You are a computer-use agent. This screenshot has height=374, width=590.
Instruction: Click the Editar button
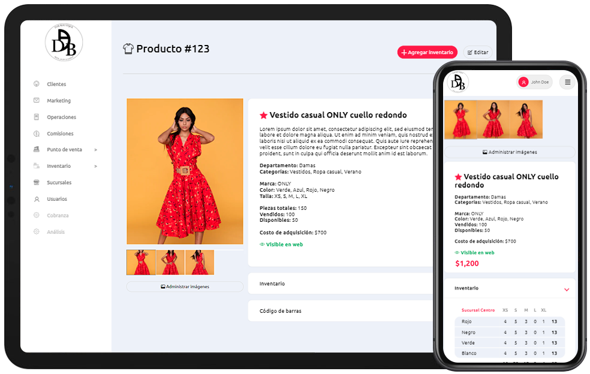tap(478, 52)
